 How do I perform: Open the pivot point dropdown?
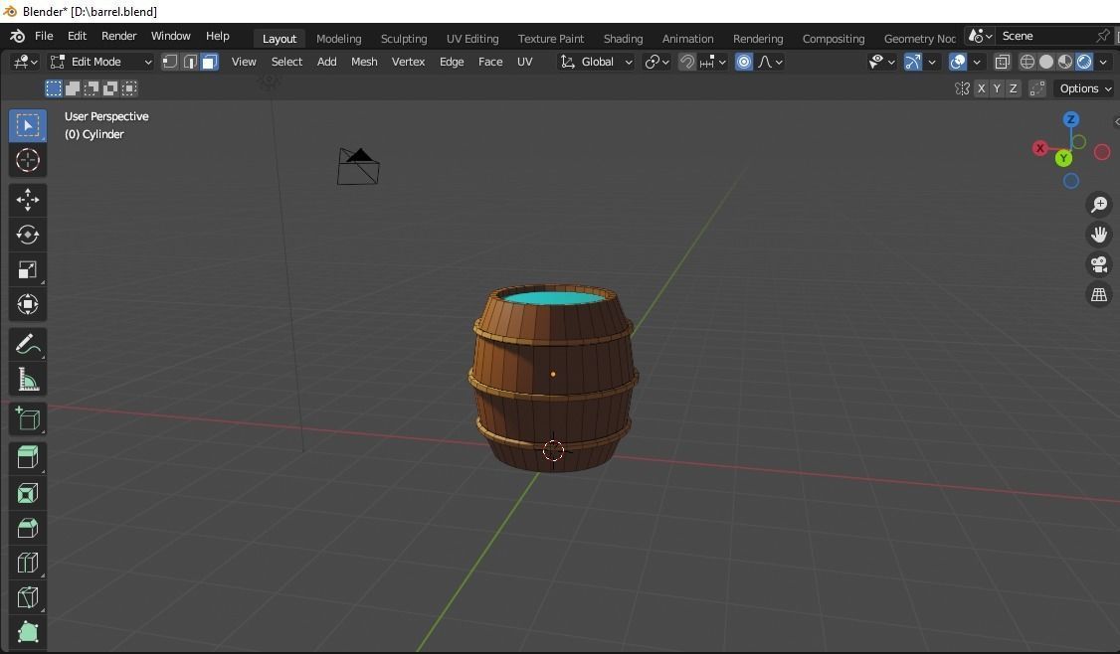pyautogui.click(x=656, y=62)
